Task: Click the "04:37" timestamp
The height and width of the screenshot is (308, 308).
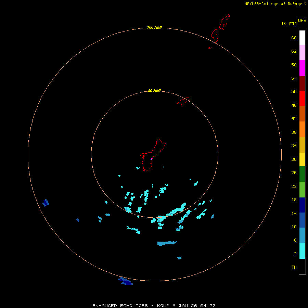Action: point(208,306)
